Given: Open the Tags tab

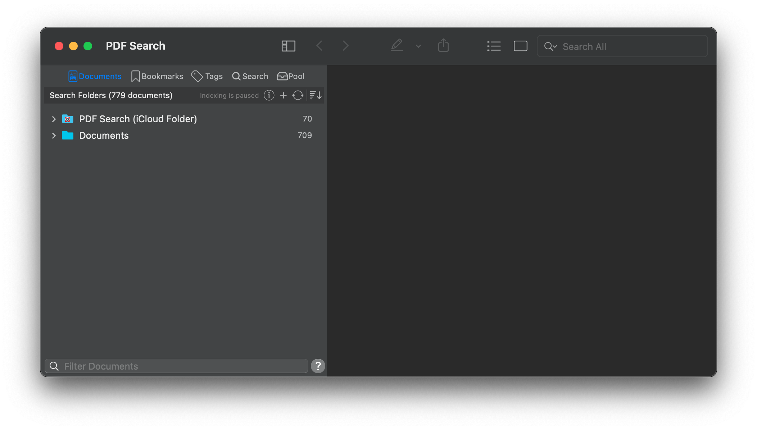Looking at the screenshot, I should 207,76.
